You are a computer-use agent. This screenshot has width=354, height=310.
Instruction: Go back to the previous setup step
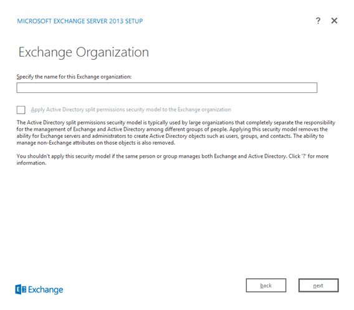tap(266, 286)
